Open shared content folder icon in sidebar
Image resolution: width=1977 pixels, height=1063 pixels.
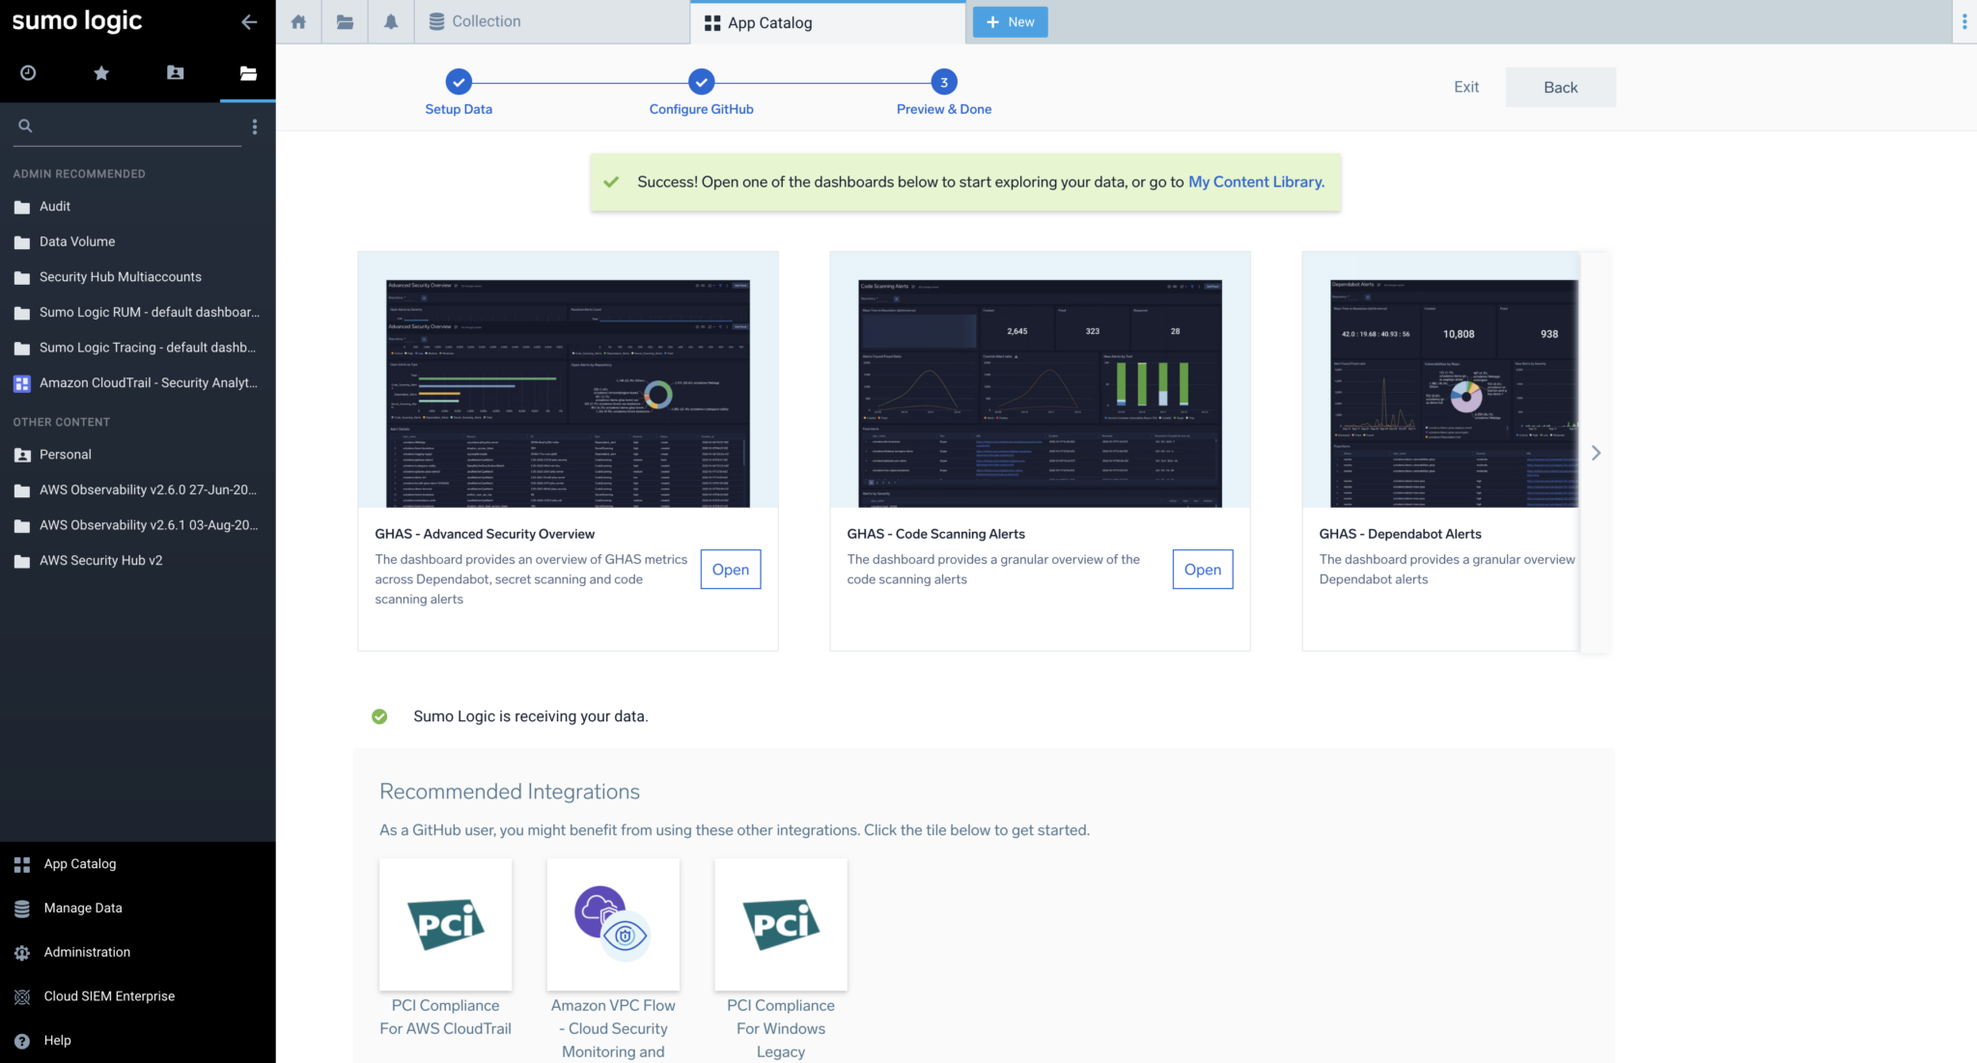[x=175, y=72]
